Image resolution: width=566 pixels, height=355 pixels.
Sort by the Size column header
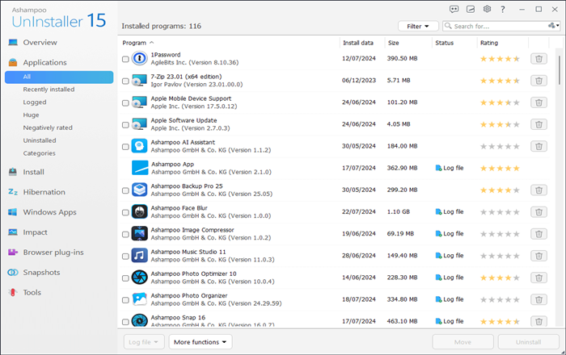394,43
